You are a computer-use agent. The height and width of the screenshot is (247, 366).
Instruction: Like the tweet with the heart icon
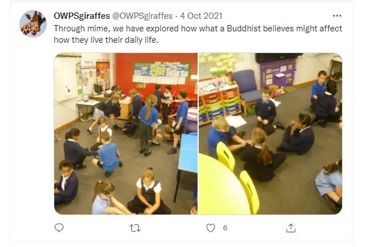click(x=211, y=228)
